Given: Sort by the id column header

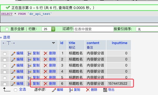Looking at the screenshot, I should 62,43.
